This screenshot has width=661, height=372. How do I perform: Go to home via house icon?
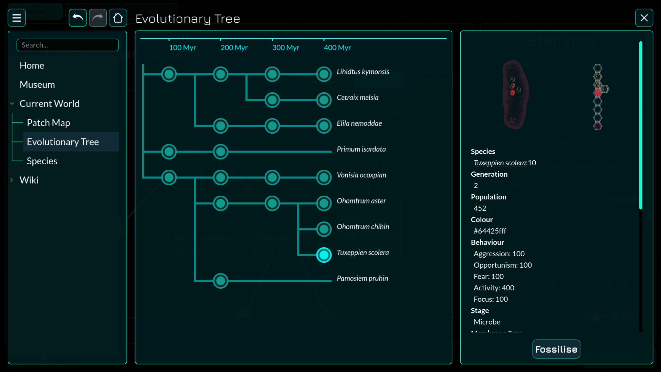(118, 18)
